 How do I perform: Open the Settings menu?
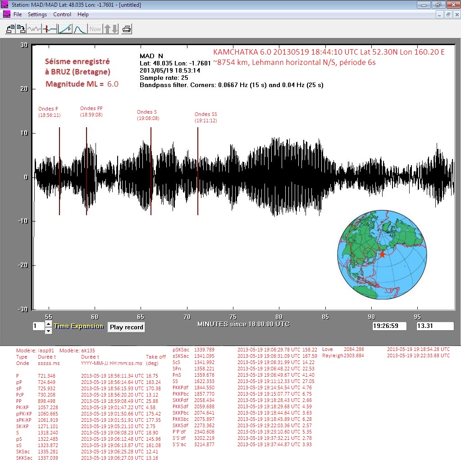(x=37, y=14)
